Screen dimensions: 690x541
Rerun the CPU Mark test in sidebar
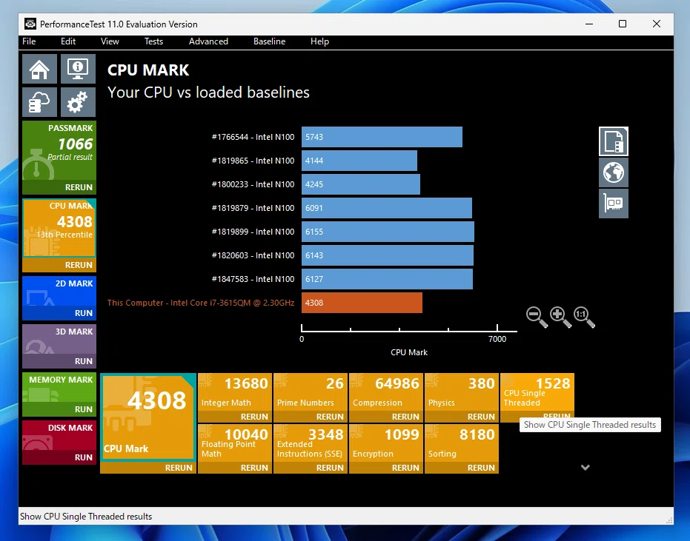tap(59, 265)
